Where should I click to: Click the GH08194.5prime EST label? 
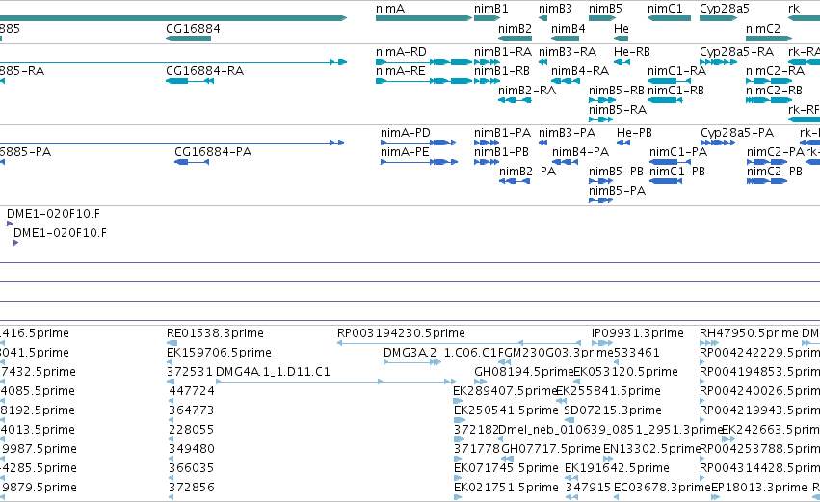524,372
